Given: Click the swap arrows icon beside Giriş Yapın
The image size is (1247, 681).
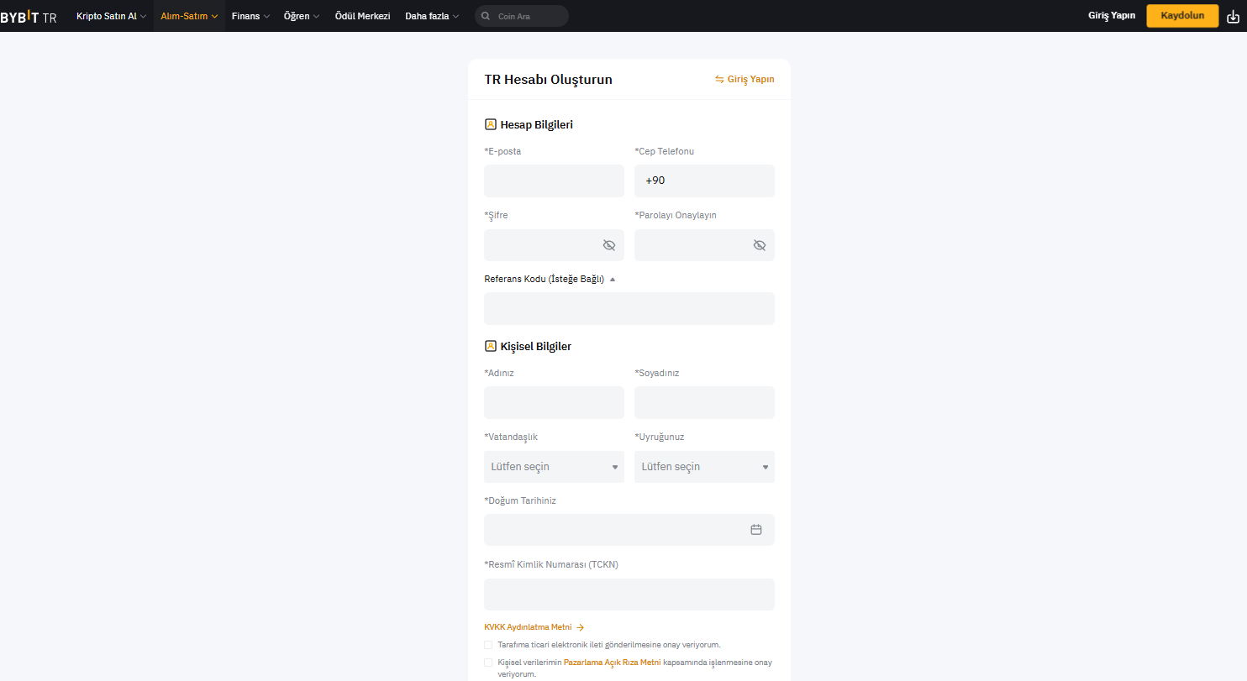Looking at the screenshot, I should (x=719, y=79).
